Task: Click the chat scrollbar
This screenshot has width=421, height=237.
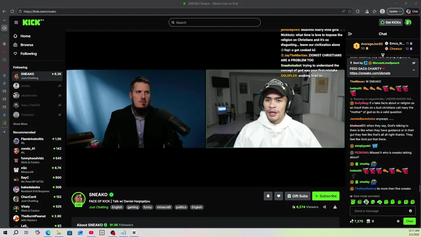Action: (x=419, y=188)
